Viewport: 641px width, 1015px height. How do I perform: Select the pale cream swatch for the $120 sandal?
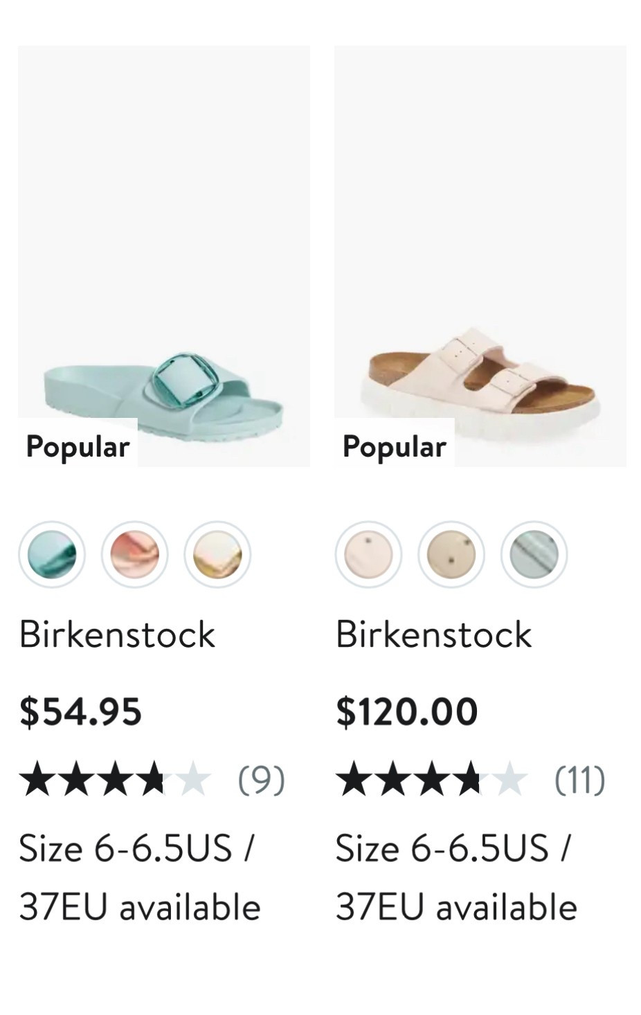(x=368, y=554)
